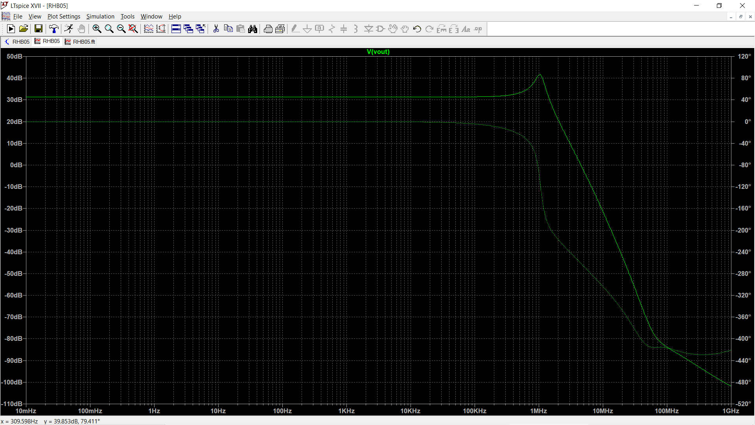
Task: Click the Print toolbar icon
Action: click(x=268, y=29)
